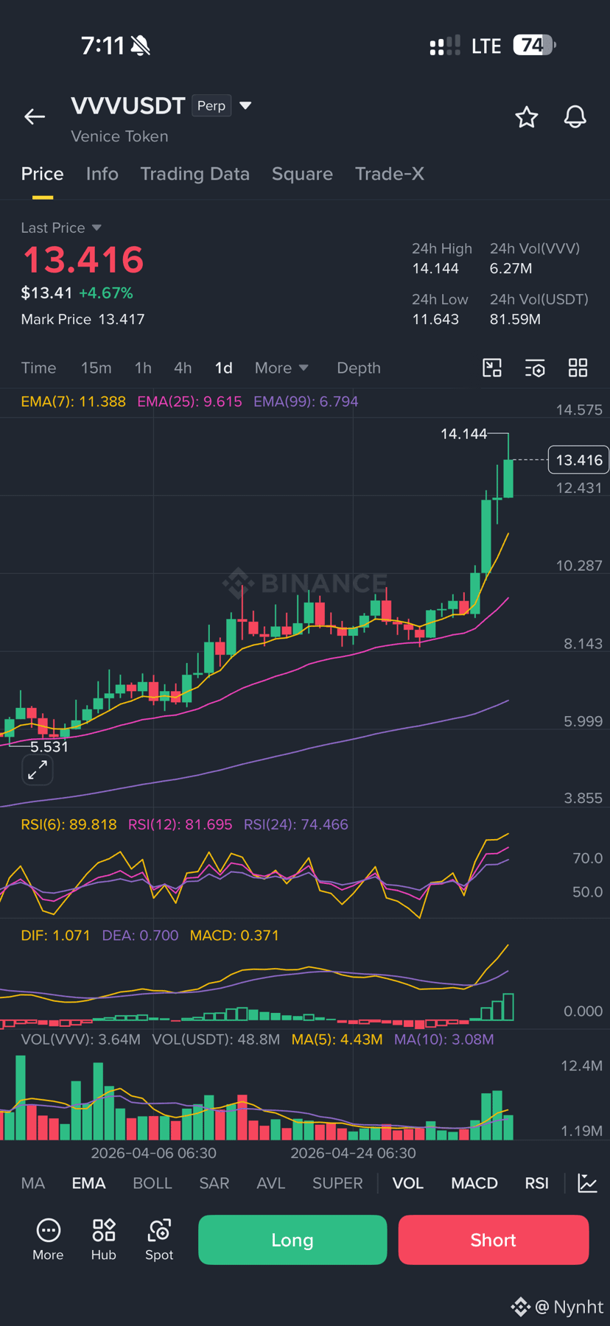Tap the 24h Low 11.643 value
Viewport: 610px width, 1326px height.
click(x=435, y=319)
